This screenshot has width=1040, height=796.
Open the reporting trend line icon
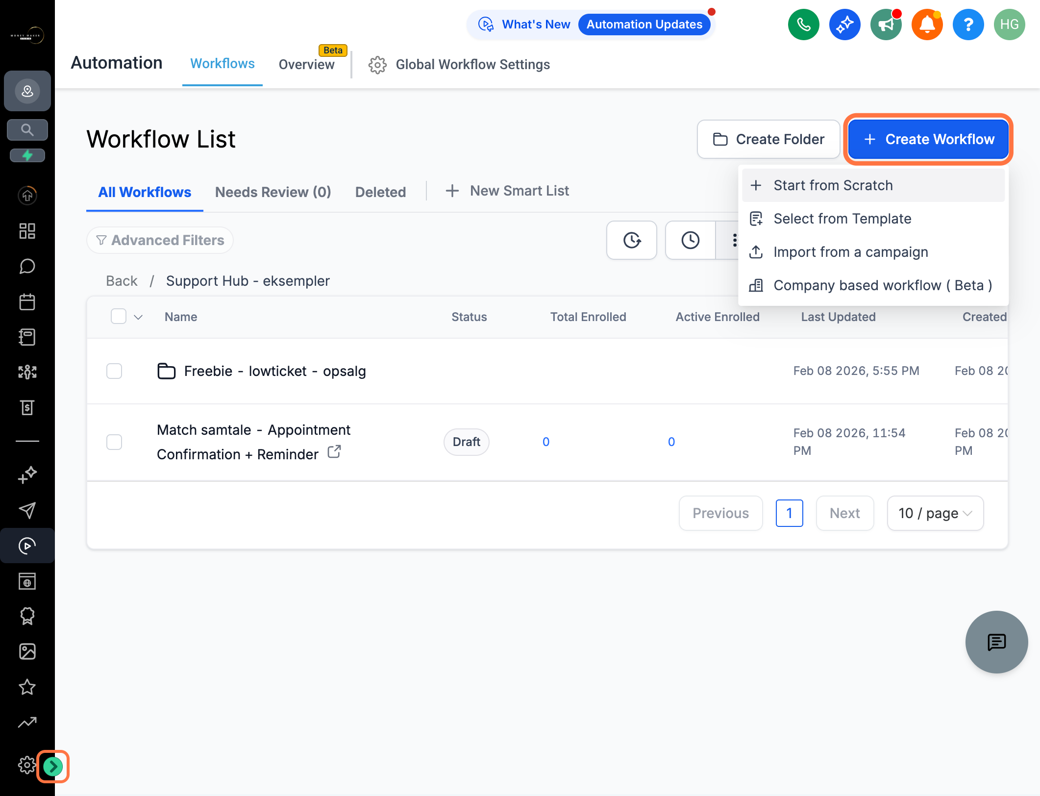point(27,722)
